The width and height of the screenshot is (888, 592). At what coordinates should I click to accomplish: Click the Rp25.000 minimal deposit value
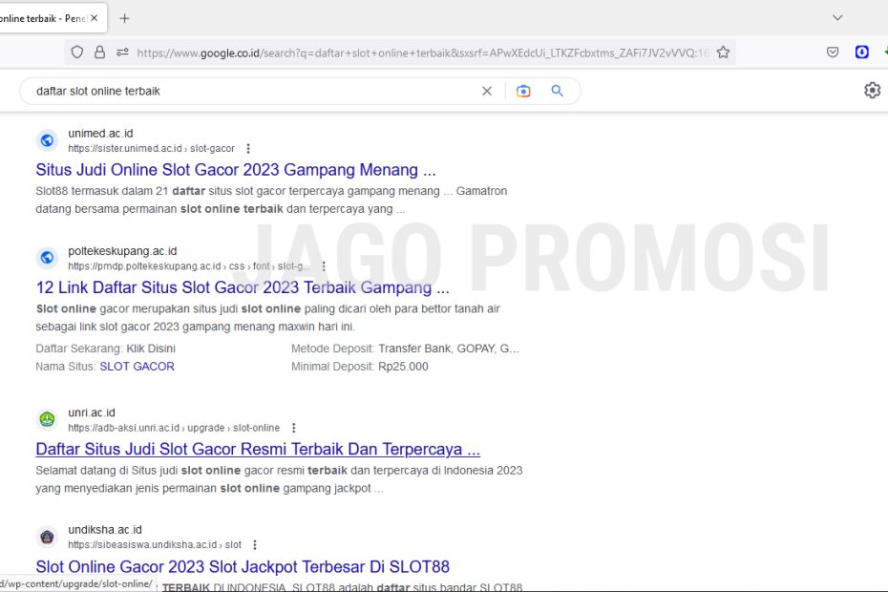tap(403, 367)
